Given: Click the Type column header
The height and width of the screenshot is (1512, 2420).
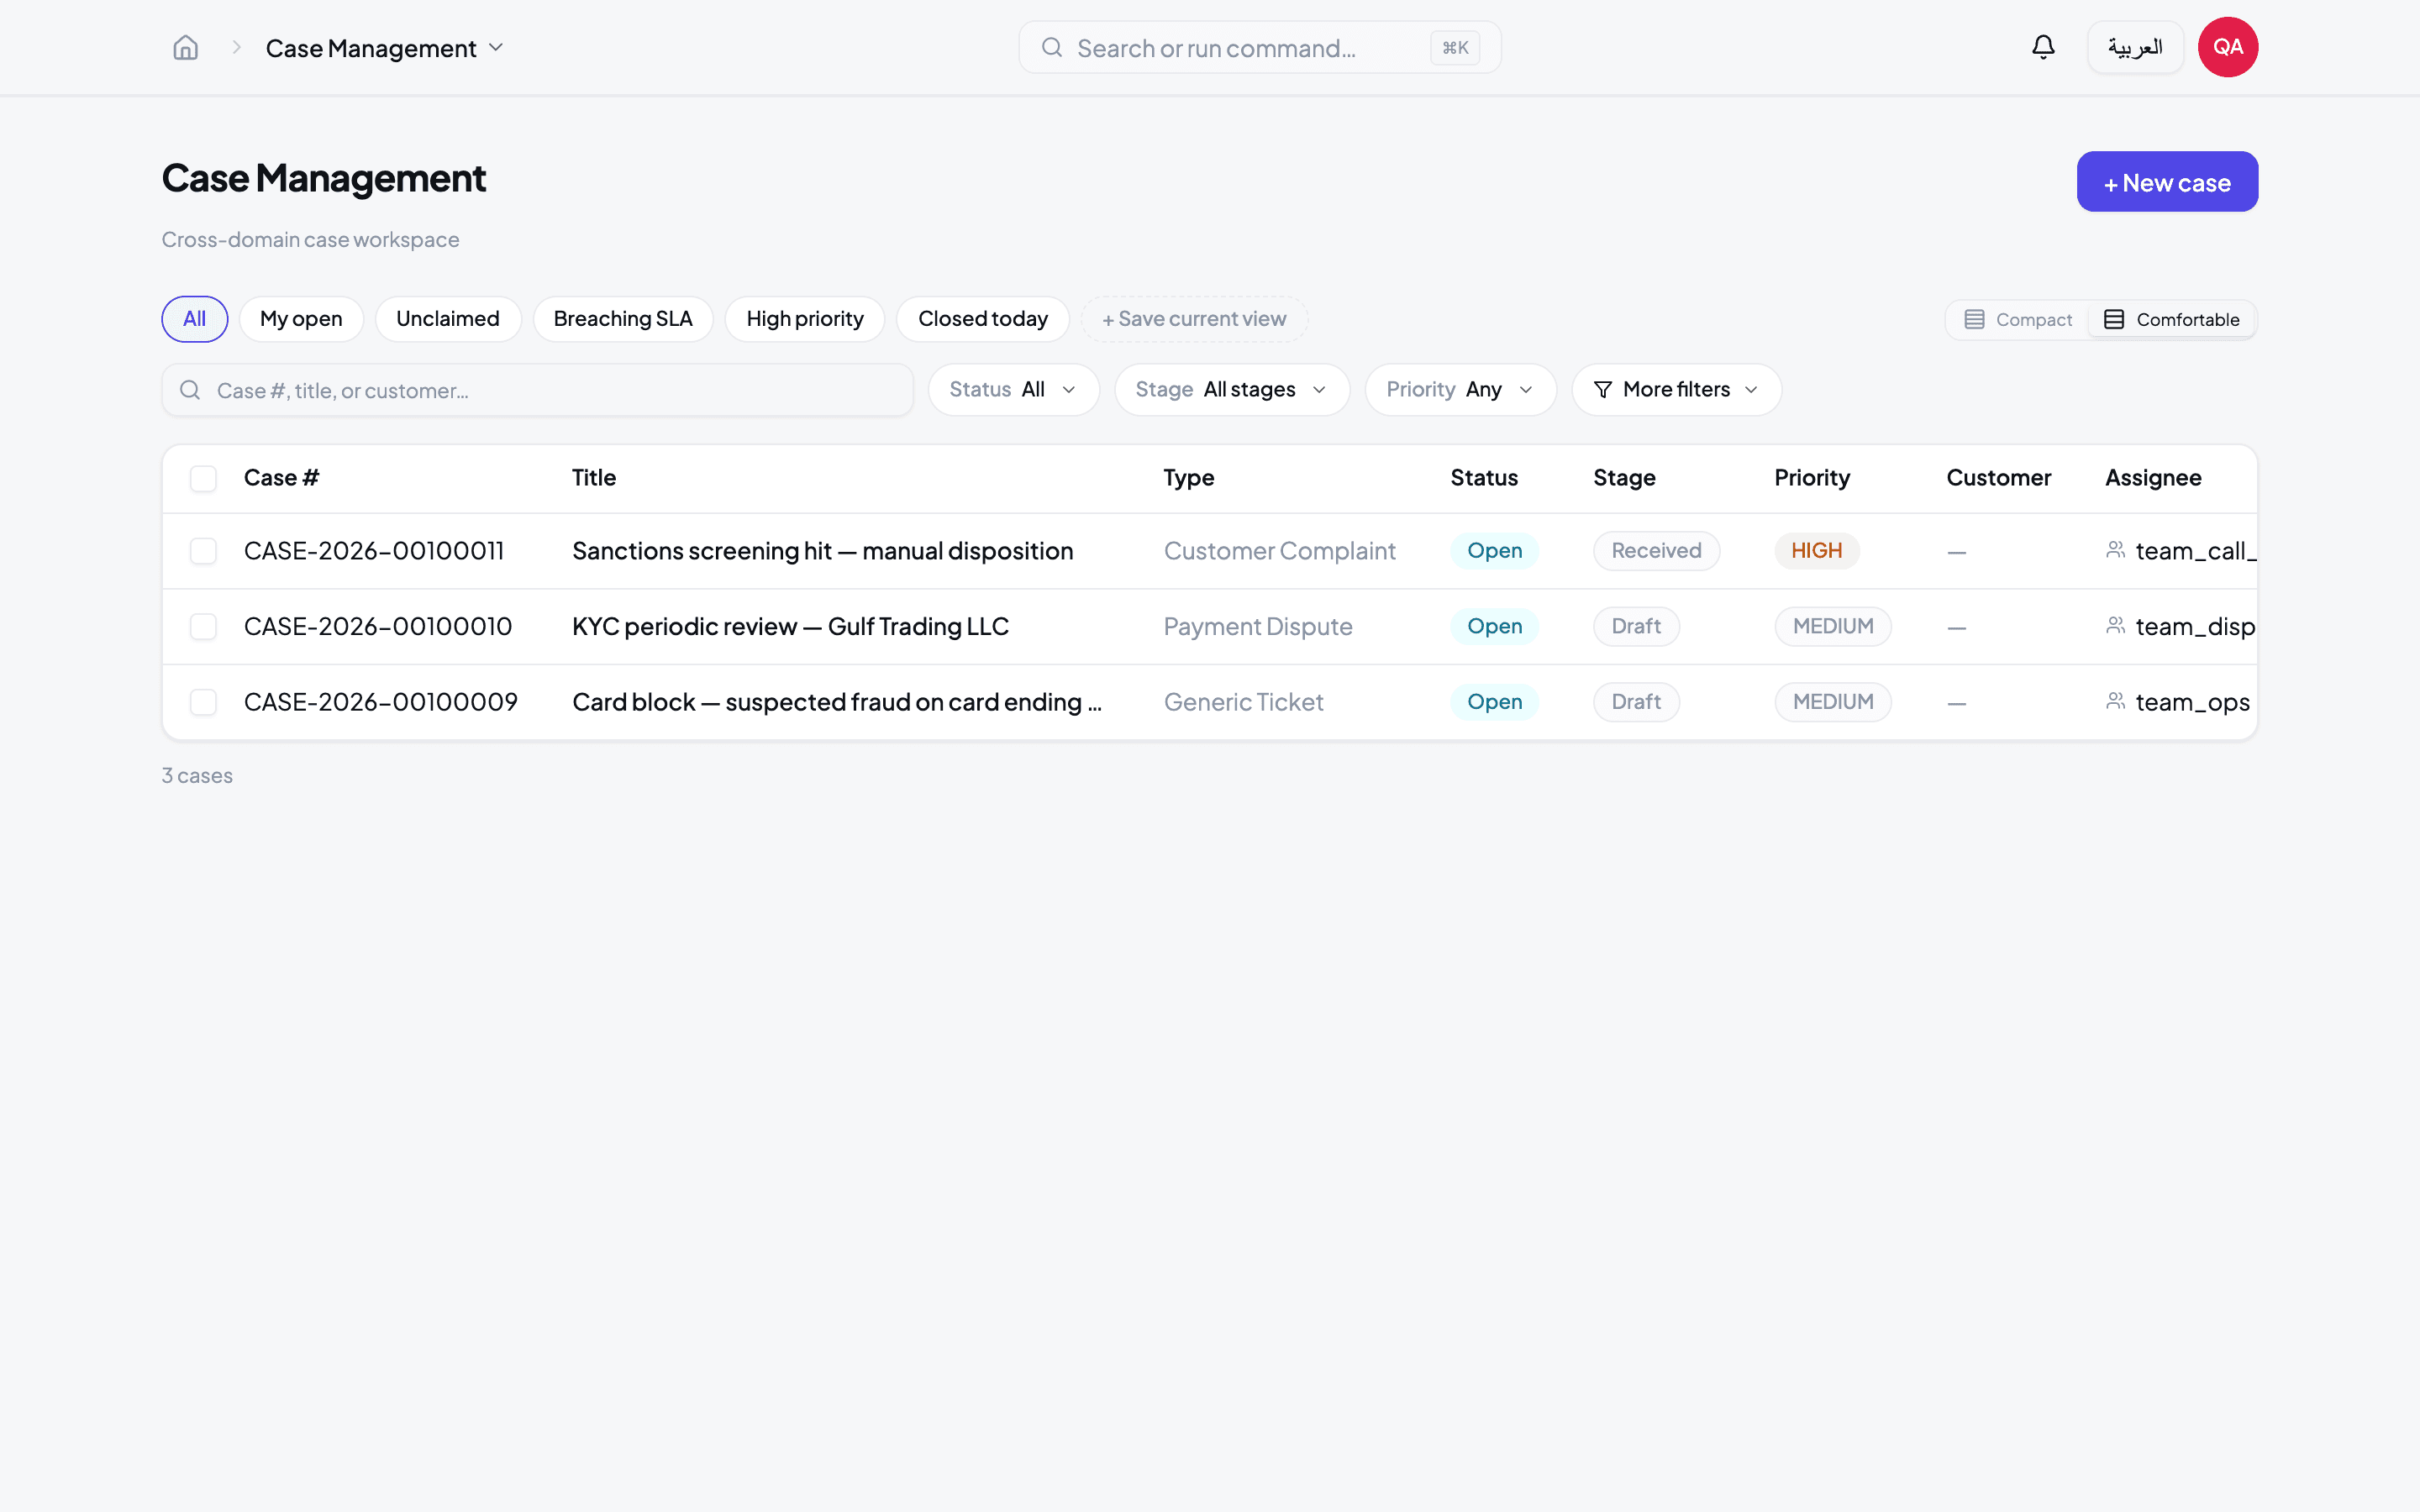Looking at the screenshot, I should tap(1189, 478).
